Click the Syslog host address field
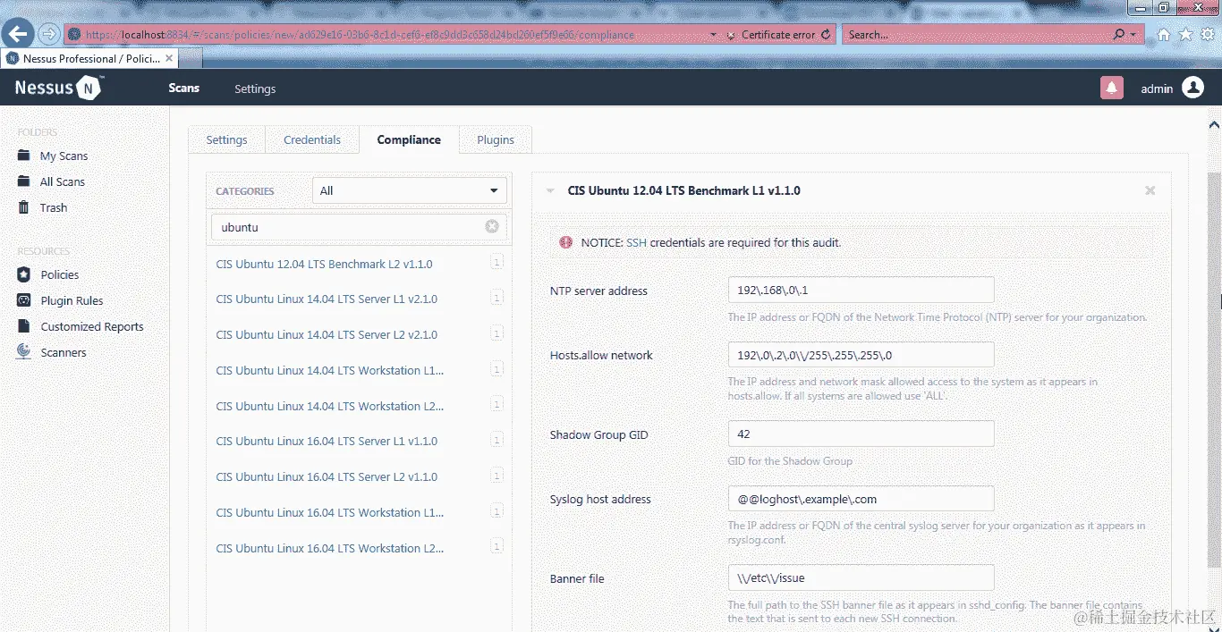Screen dimensions: 1222x632 [861, 498]
